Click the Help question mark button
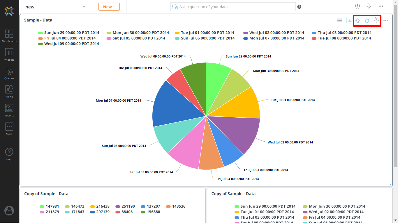 [9, 152]
